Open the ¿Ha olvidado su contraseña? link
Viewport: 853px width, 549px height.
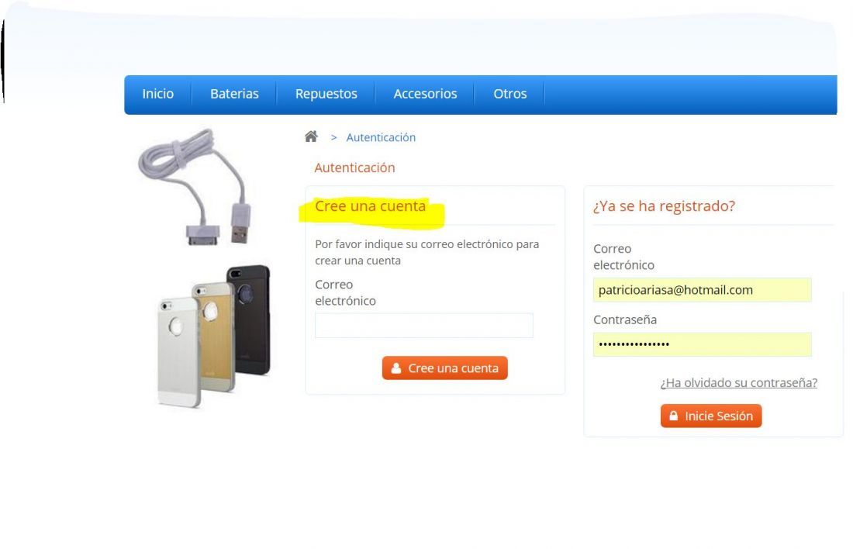[739, 383]
